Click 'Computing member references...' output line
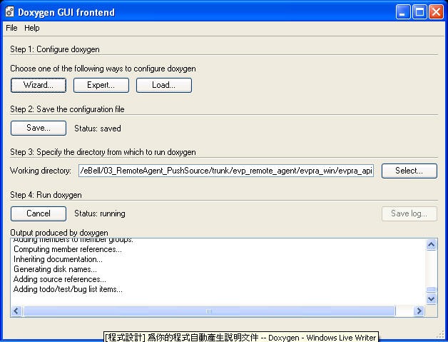 [x=68, y=249]
